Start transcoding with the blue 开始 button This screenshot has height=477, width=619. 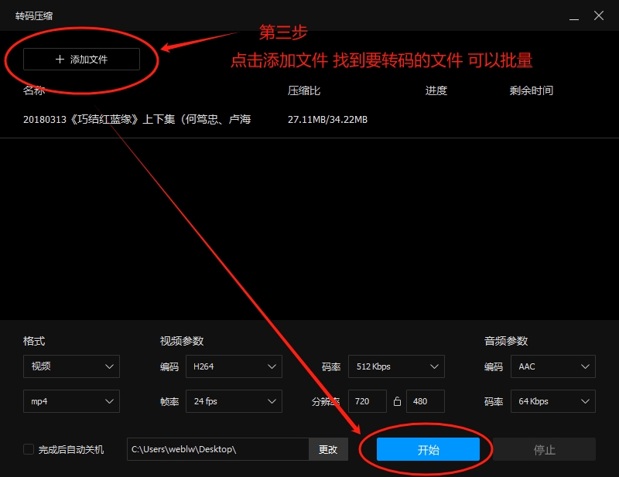click(x=428, y=449)
